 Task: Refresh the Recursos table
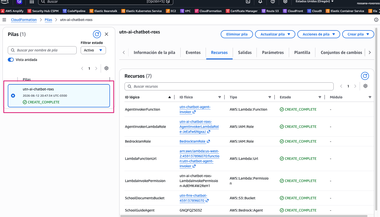(365, 76)
